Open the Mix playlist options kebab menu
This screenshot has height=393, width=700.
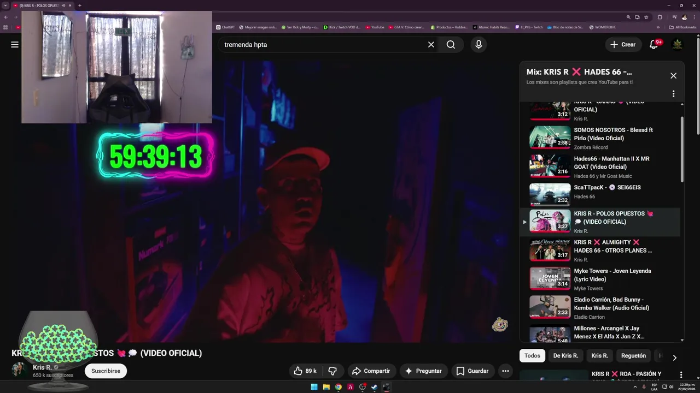tap(673, 94)
